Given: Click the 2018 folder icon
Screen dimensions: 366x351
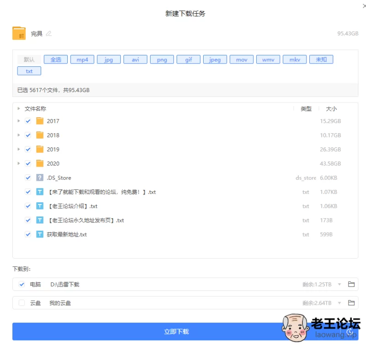Looking at the screenshot, I should point(40,135).
